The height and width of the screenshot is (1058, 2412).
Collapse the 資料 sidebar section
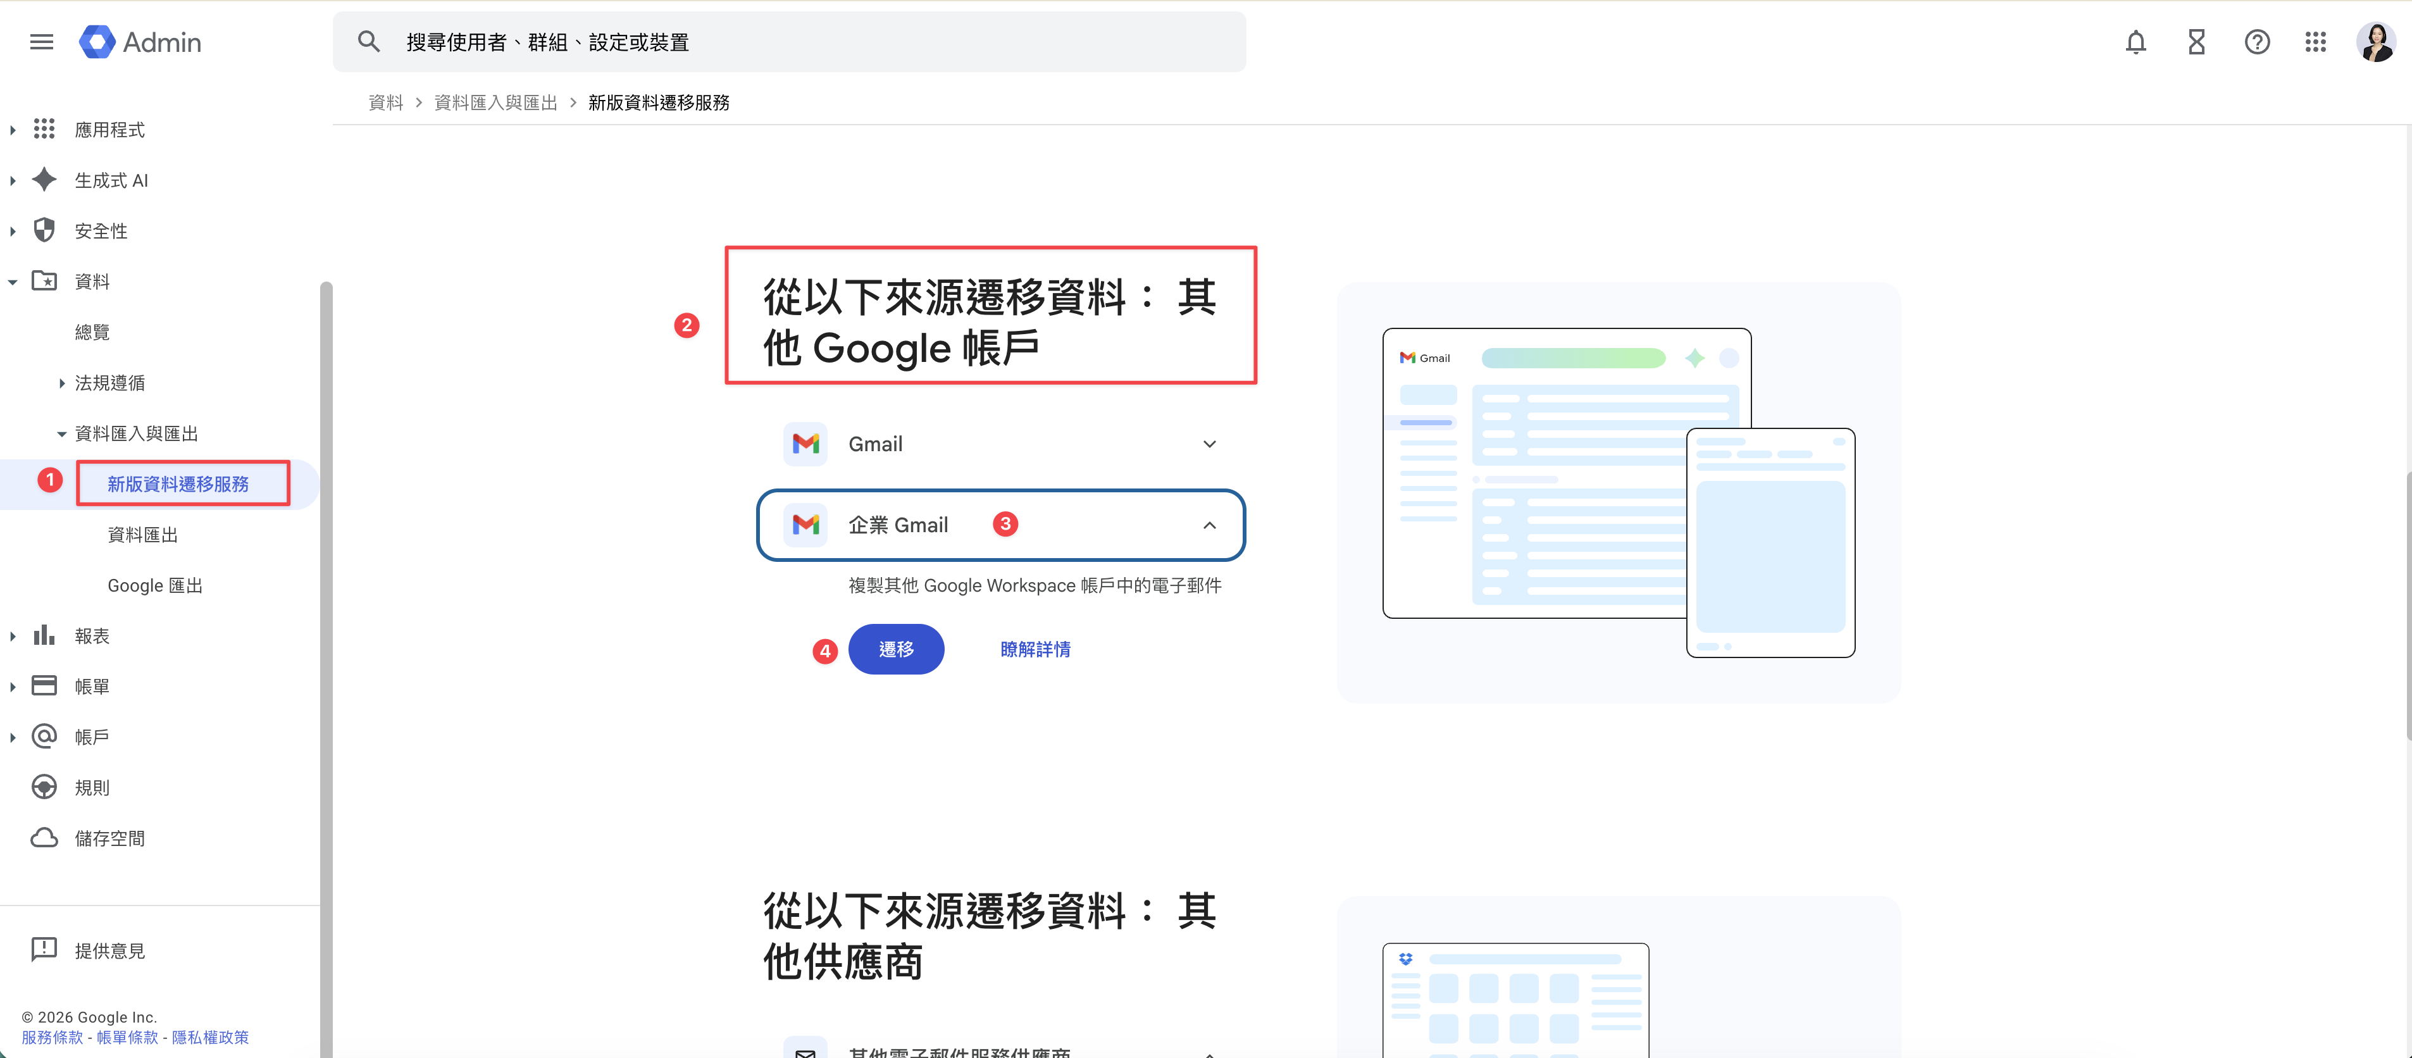13,282
